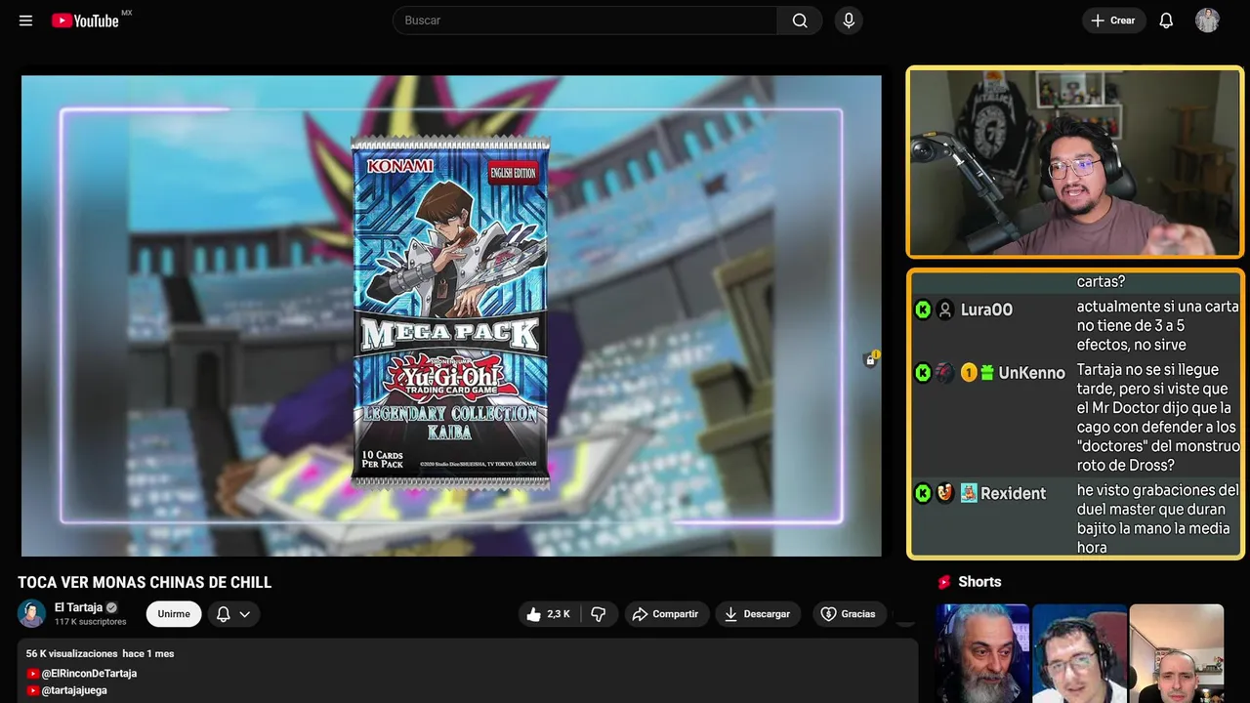Open the middle Shorts thumbnail

coord(1079,653)
